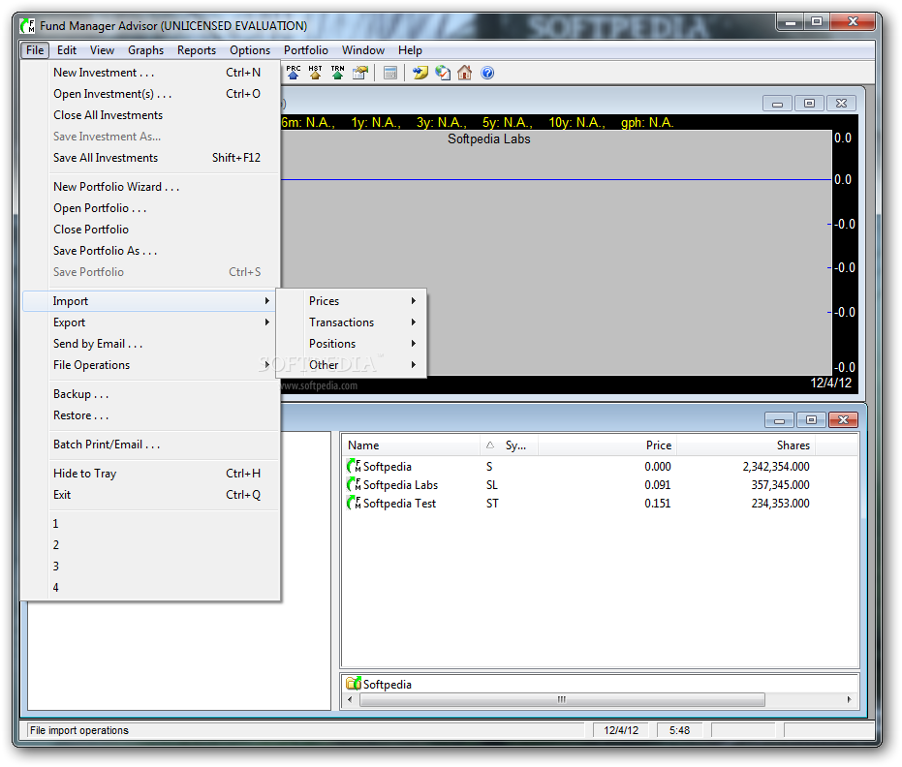Open the Help menu
The height and width of the screenshot is (767, 902).
click(x=410, y=50)
